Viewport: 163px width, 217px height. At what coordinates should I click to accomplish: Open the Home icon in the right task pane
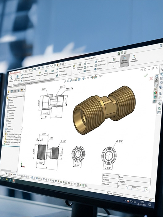tap(157, 76)
